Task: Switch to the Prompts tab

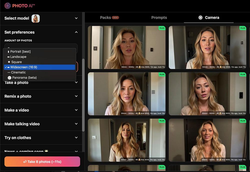Action: pos(159,17)
